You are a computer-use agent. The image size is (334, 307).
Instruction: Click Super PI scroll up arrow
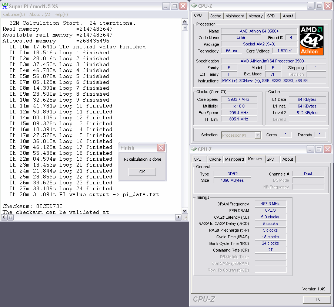(x=185, y=22)
